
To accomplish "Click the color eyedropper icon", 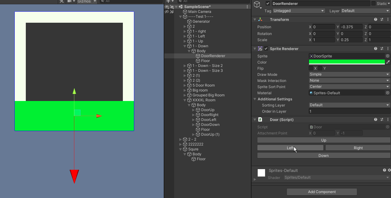I will (388, 62).
